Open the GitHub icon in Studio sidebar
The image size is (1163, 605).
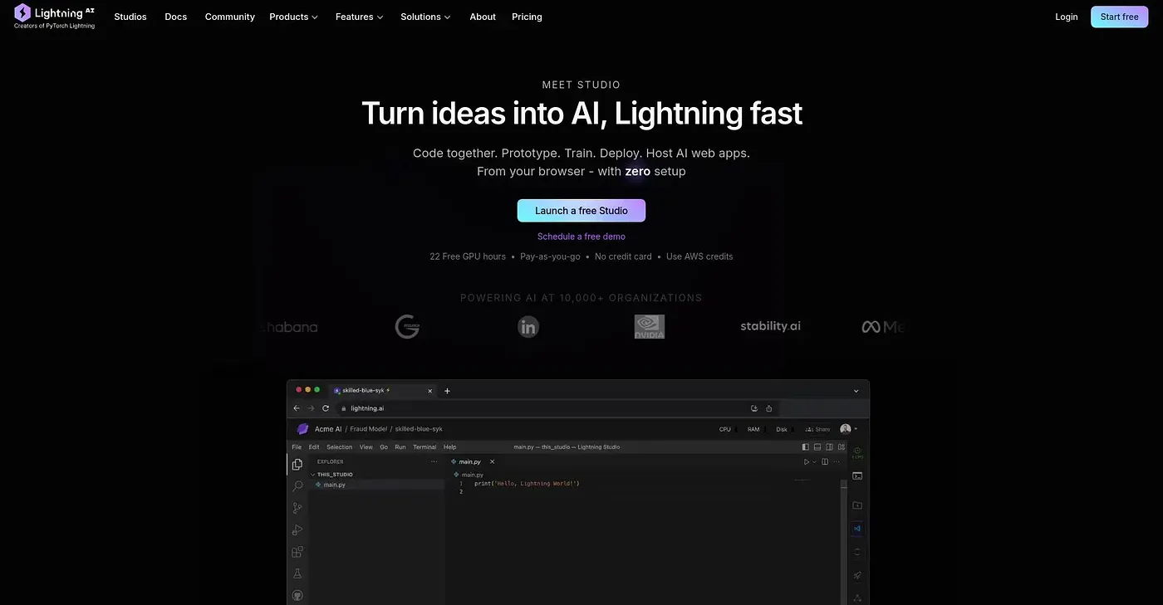297,595
